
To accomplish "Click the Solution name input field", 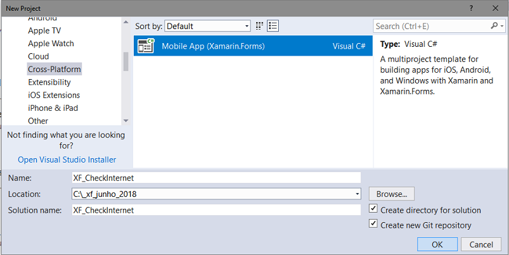I will pos(216,210).
